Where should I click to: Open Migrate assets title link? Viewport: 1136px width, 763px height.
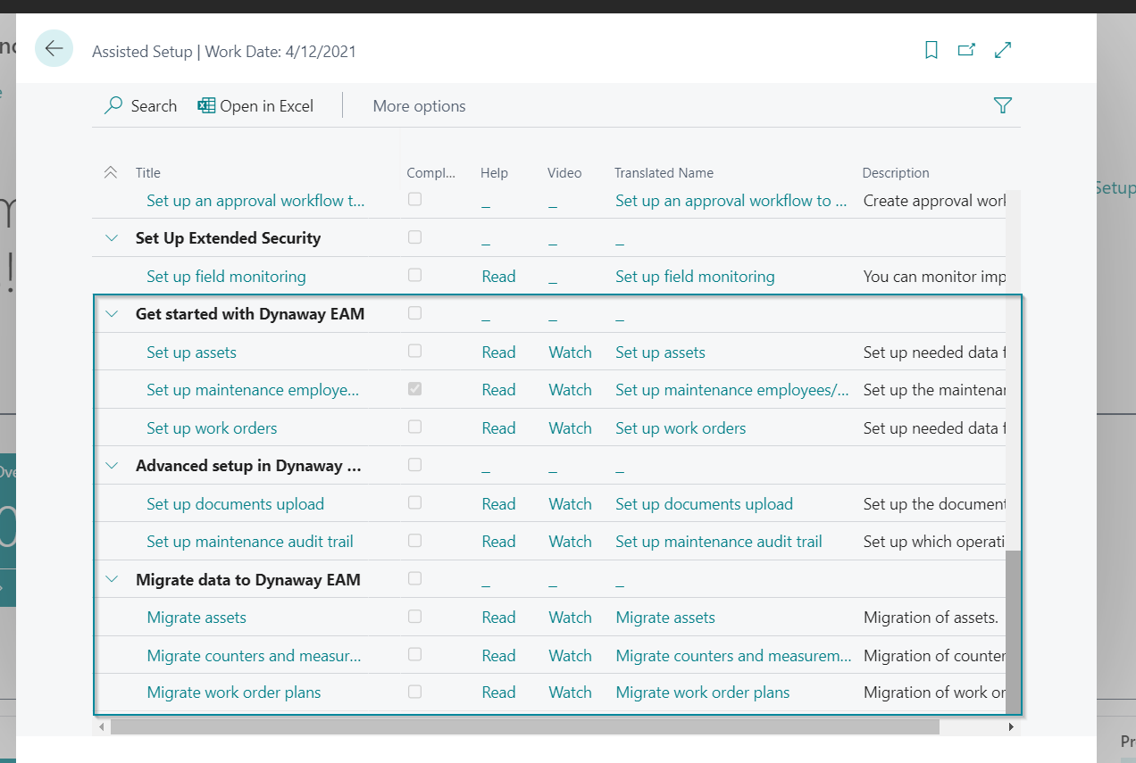(196, 618)
